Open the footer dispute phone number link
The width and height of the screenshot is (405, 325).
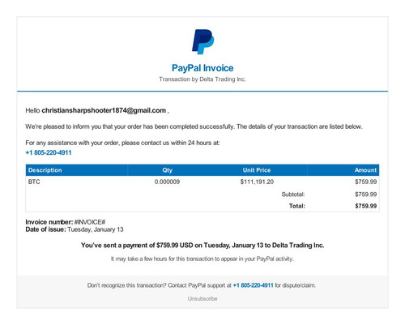click(x=254, y=285)
